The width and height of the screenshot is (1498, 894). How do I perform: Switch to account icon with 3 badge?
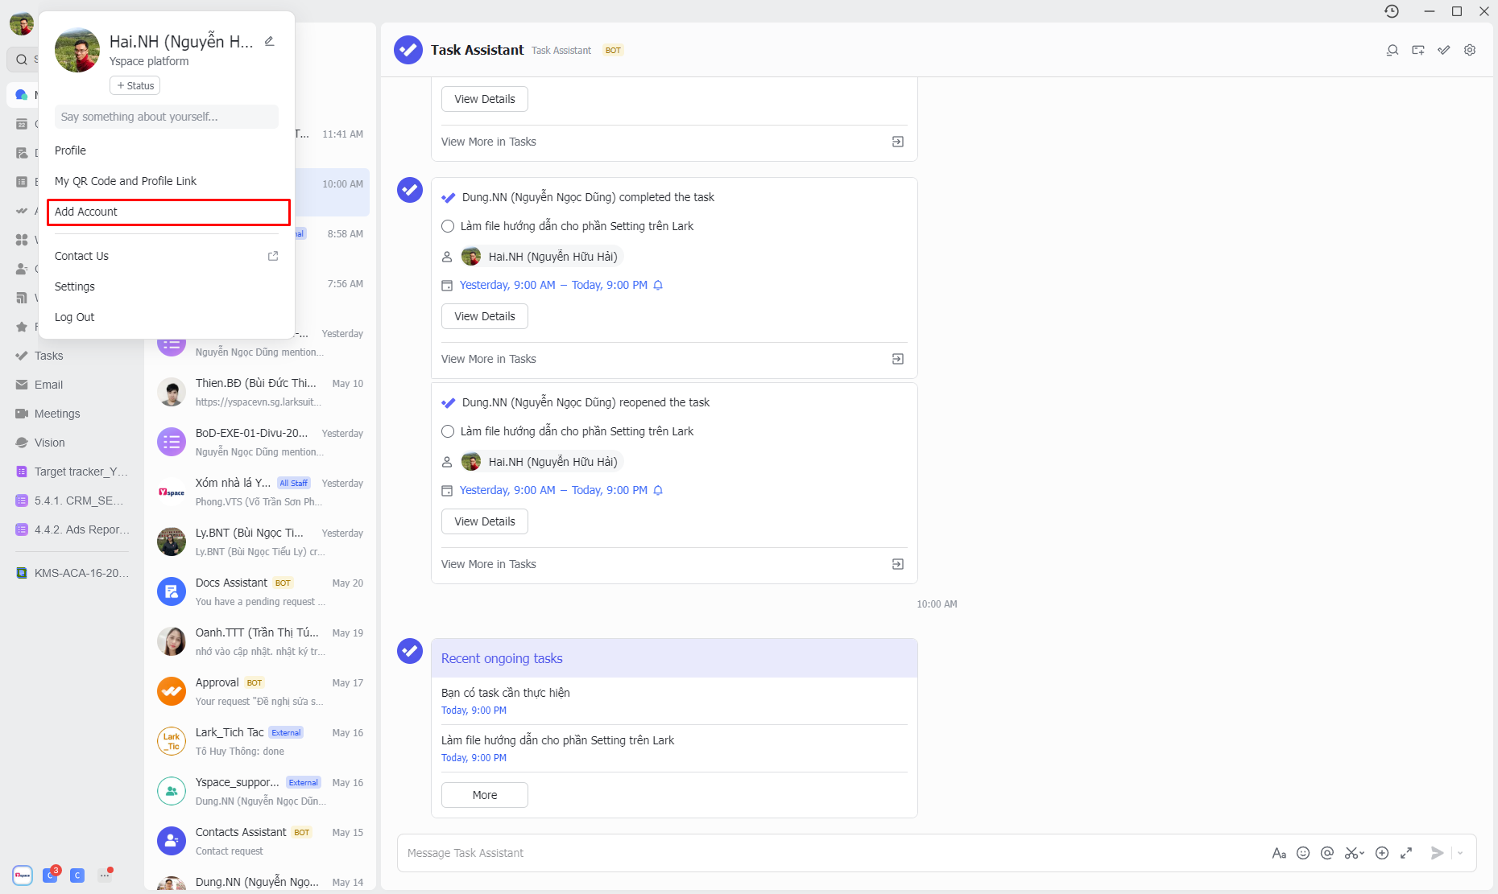[51, 875]
